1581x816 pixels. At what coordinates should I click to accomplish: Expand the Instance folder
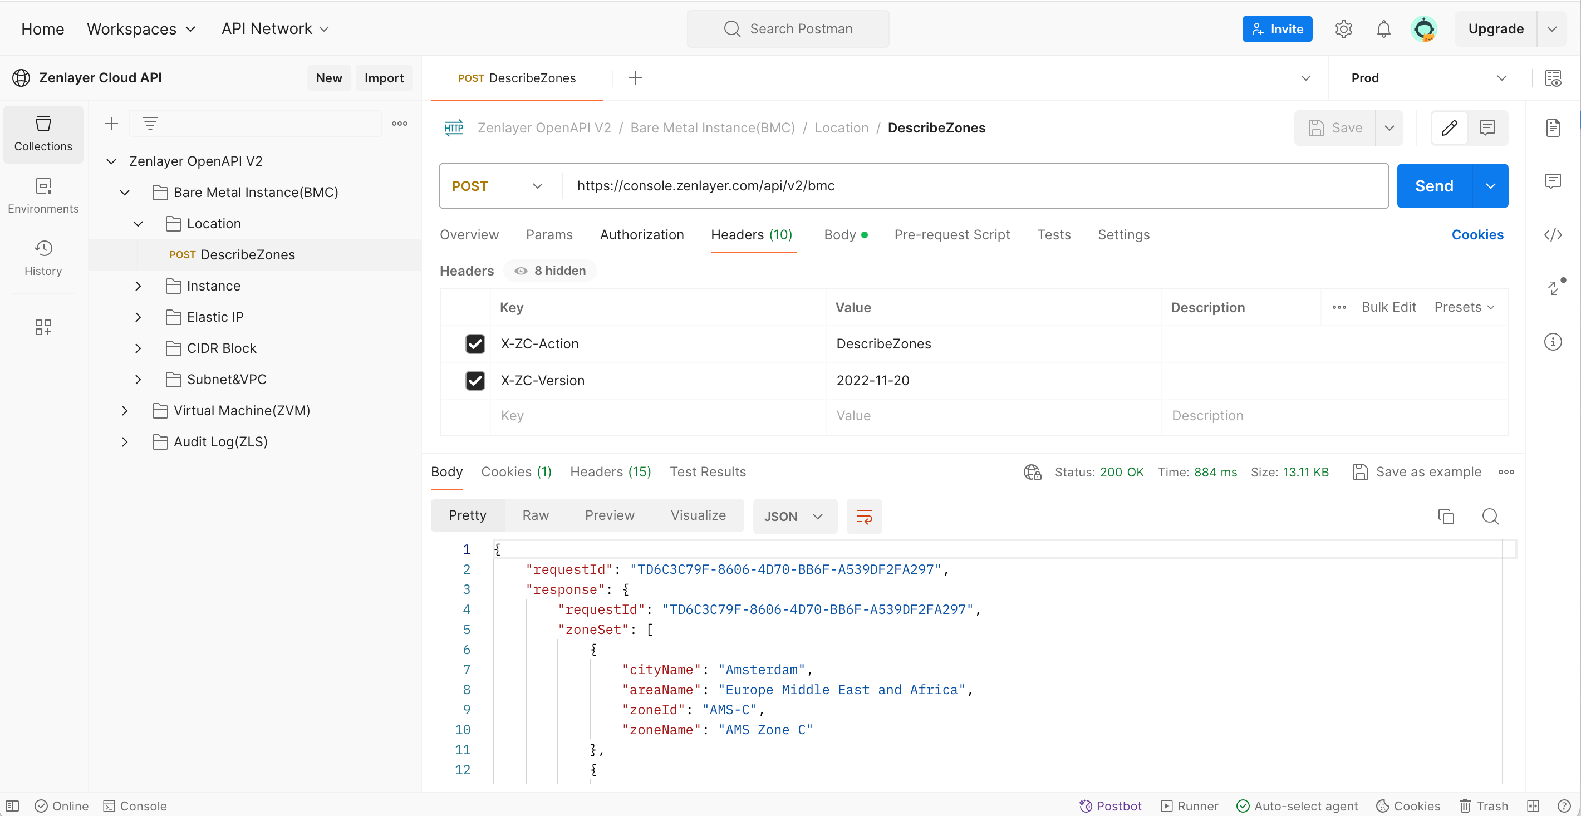click(138, 286)
